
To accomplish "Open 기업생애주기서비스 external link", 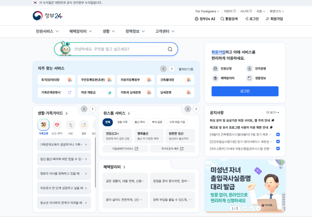I will (x=125, y=149).
